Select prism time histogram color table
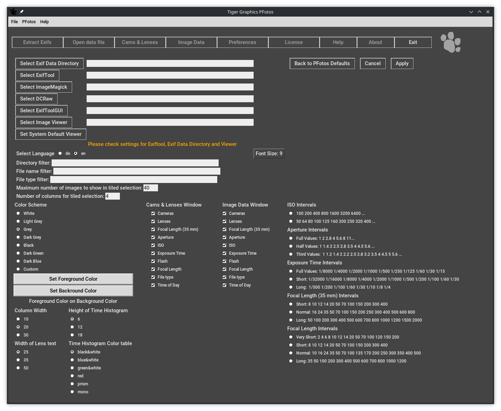This screenshot has width=501, height=411. [x=72, y=384]
